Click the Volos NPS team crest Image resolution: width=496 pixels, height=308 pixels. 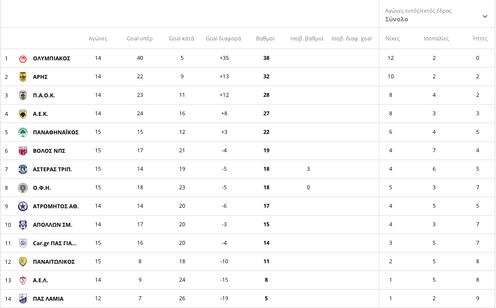coord(23,151)
